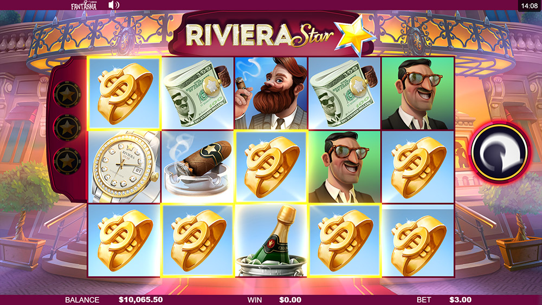Click the dollar bill roll in second reel
The image size is (542, 305).
coord(197,93)
